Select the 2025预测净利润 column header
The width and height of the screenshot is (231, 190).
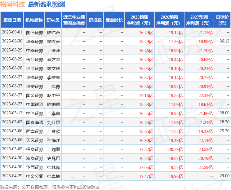point(140,20)
